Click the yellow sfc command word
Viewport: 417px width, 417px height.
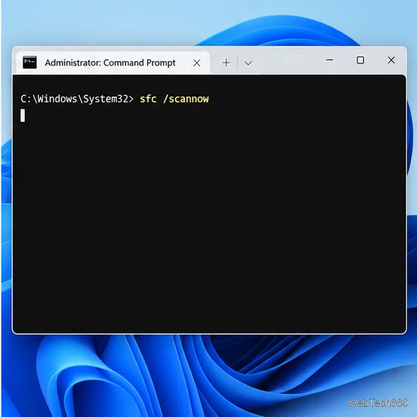click(148, 99)
